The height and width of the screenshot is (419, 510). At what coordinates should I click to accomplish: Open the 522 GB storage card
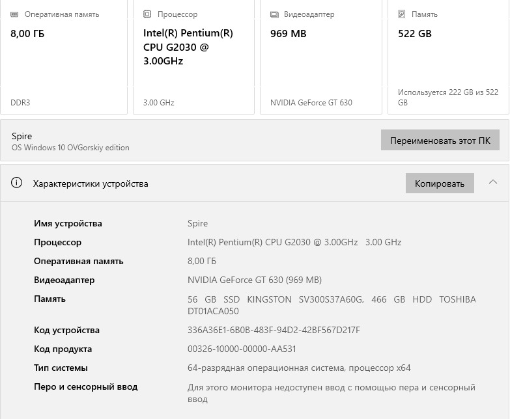448,59
